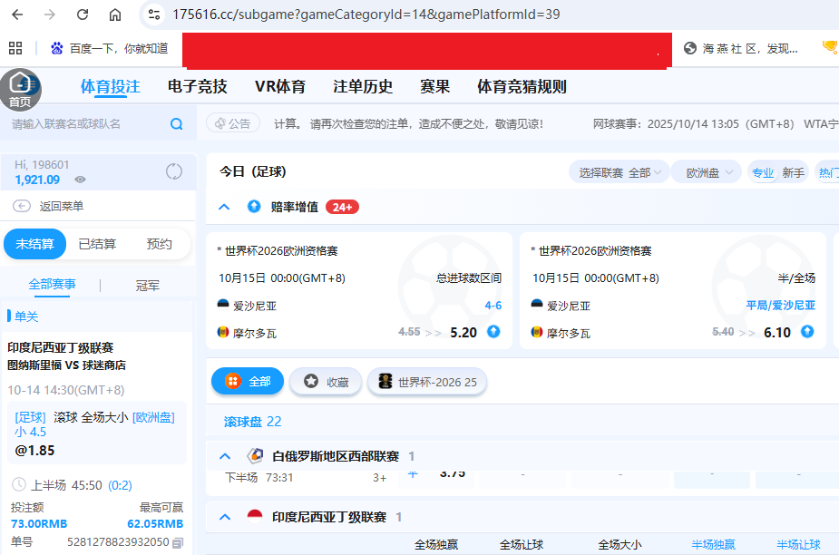Click the magnifier icon in league search bar

176,125
